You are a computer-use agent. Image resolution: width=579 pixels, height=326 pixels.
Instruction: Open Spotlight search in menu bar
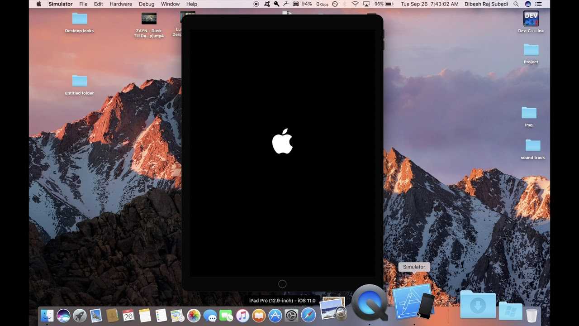(516, 4)
